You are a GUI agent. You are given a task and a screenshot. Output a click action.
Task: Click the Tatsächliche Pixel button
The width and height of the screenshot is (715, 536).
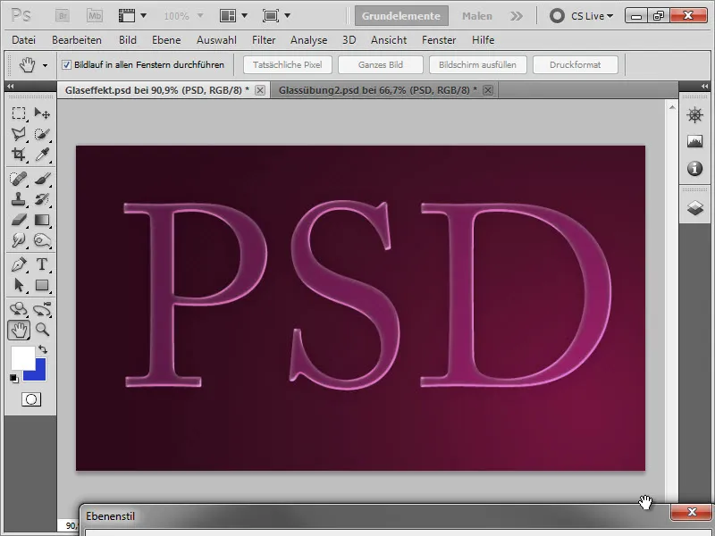coord(288,64)
